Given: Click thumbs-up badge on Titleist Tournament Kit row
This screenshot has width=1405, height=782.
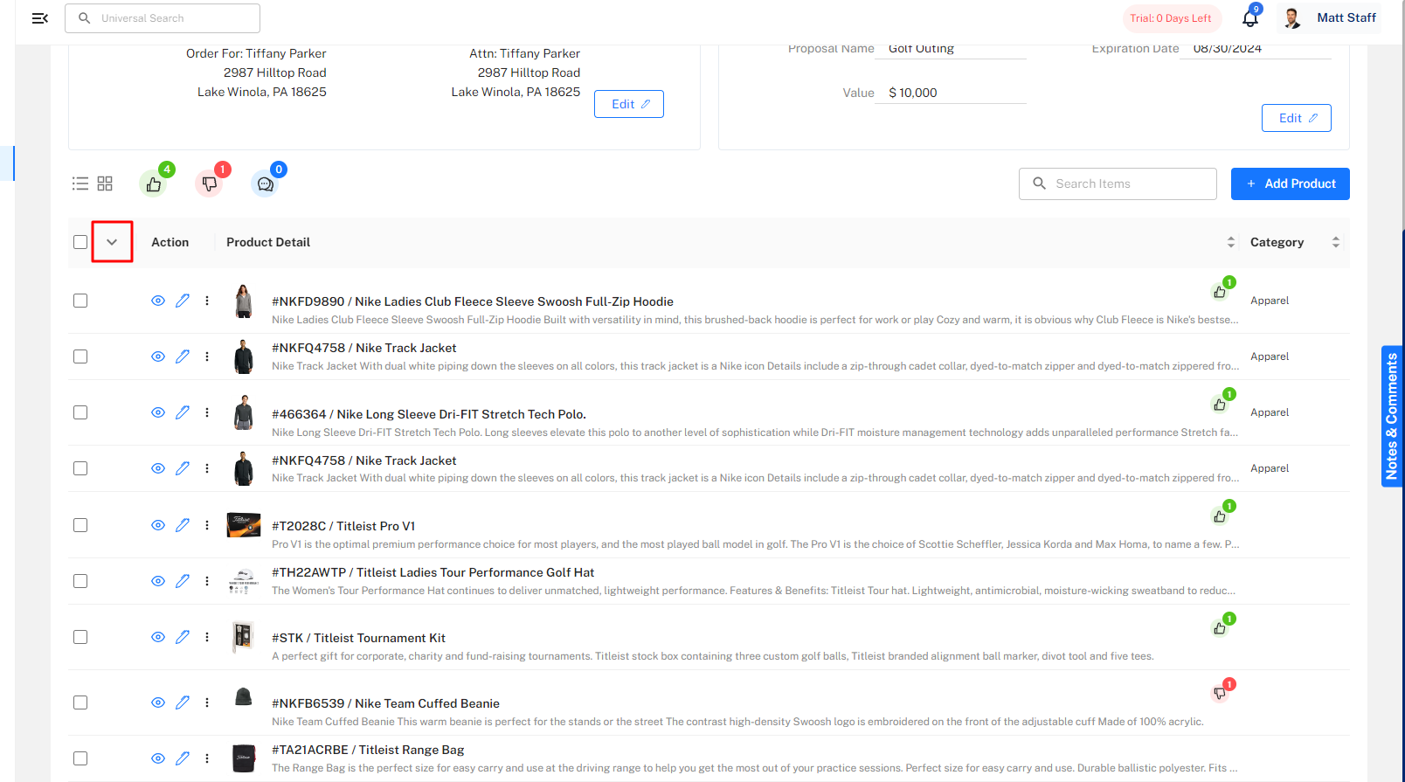Looking at the screenshot, I should pyautogui.click(x=1221, y=627).
